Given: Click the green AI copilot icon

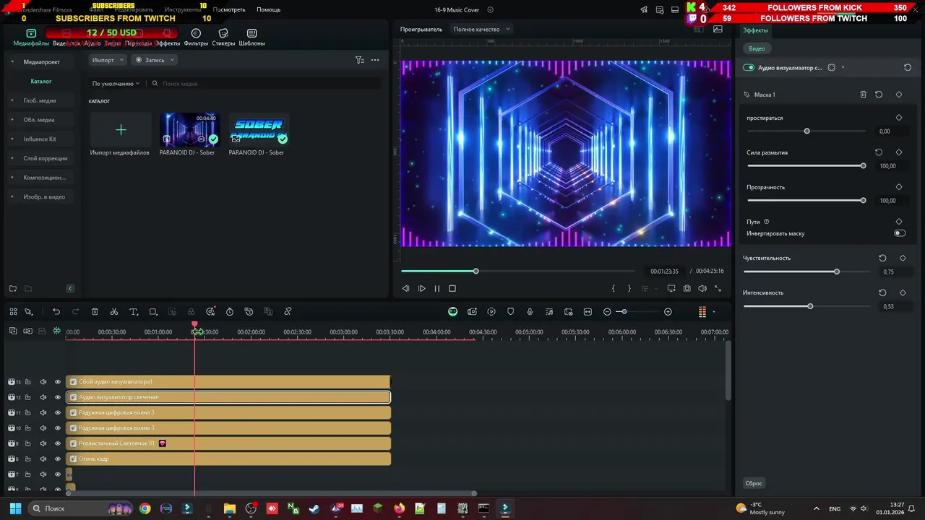Looking at the screenshot, I should (x=452, y=311).
